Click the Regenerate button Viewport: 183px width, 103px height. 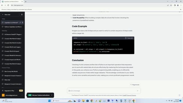(135, 85)
